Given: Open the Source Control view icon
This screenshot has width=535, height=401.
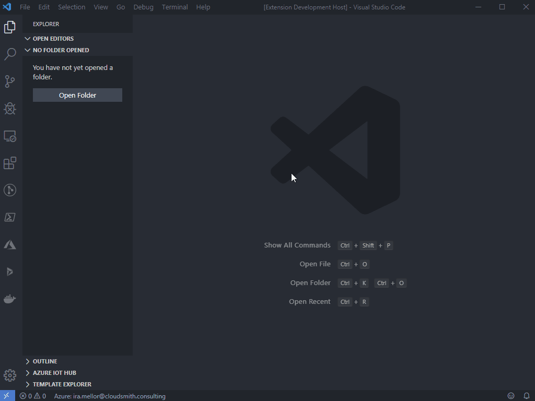Looking at the screenshot, I should pos(10,81).
